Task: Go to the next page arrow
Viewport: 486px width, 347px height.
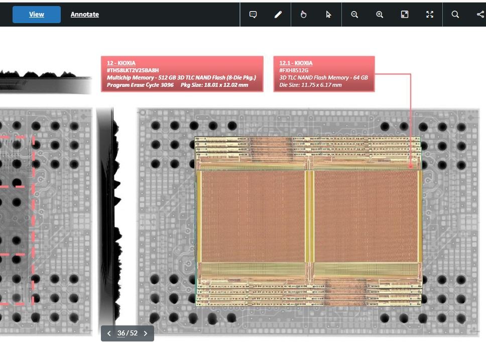Action: click(x=146, y=333)
